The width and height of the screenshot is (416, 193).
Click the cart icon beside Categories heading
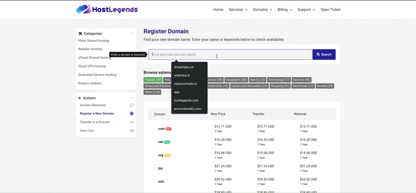click(x=80, y=33)
